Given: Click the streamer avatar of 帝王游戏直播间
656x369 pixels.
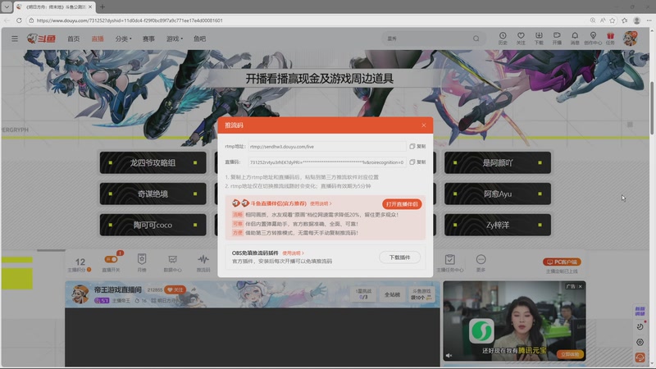Looking at the screenshot, I should click(80, 294).
